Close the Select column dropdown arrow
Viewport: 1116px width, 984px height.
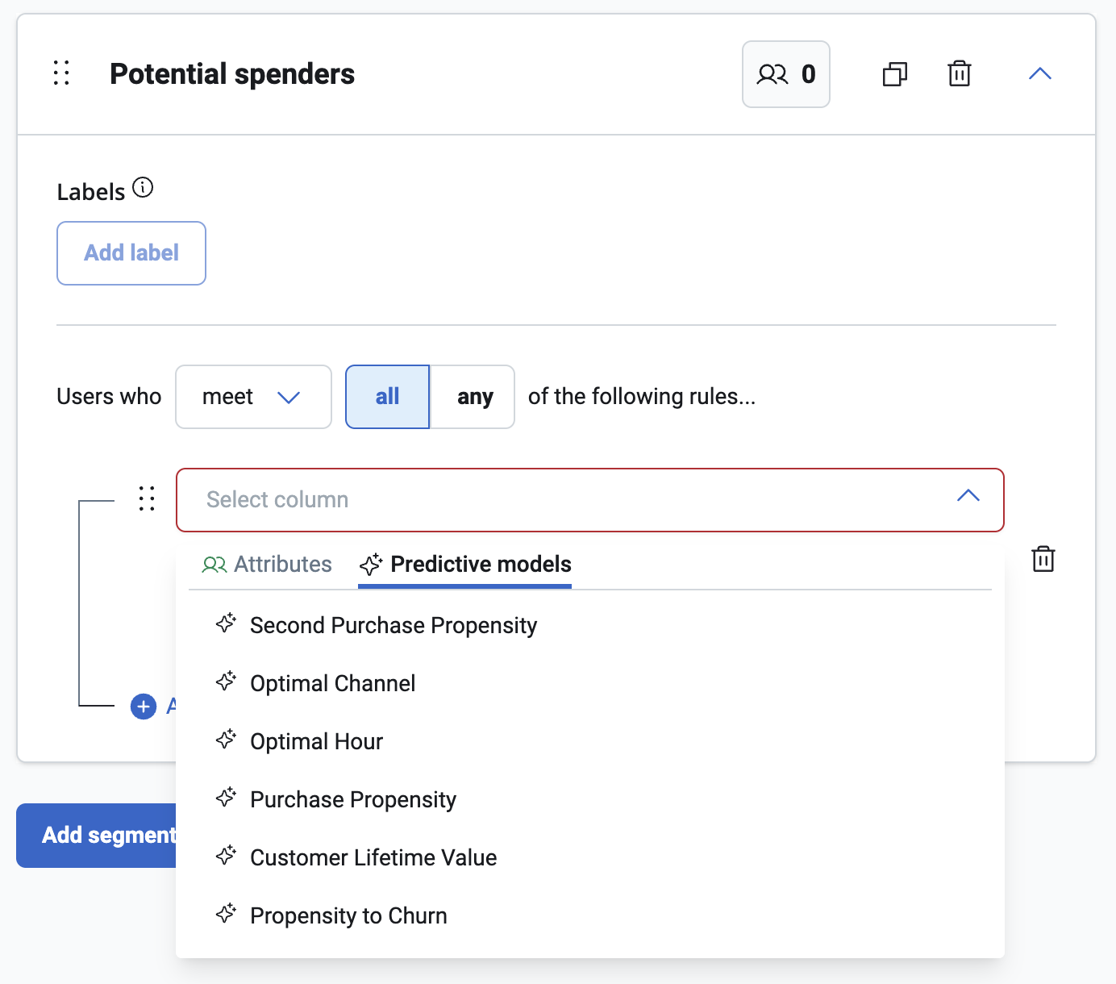tap(968, 496)
